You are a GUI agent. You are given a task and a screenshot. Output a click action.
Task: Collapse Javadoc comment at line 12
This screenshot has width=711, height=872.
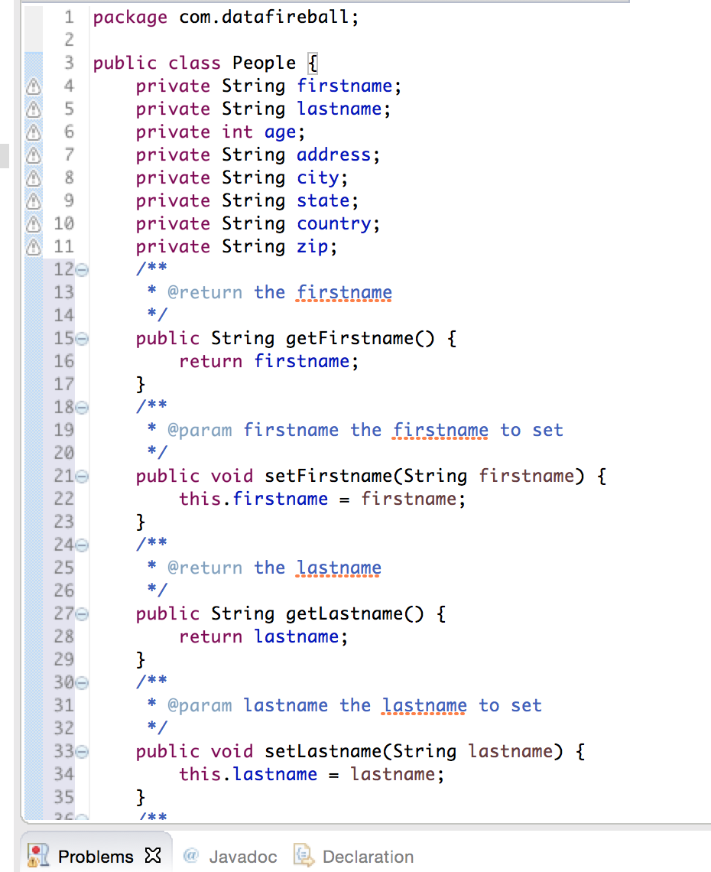point(82,270)
